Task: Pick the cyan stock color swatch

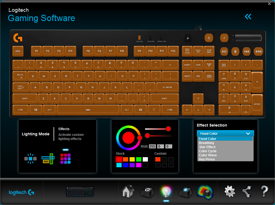Action: [x=119, y=165]
